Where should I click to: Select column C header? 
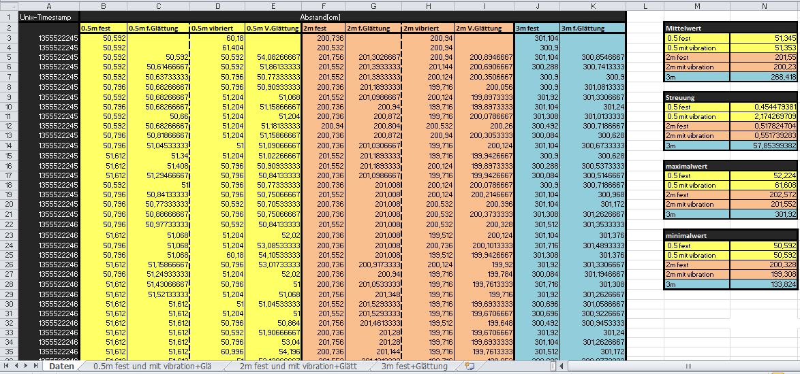(159, 5)
